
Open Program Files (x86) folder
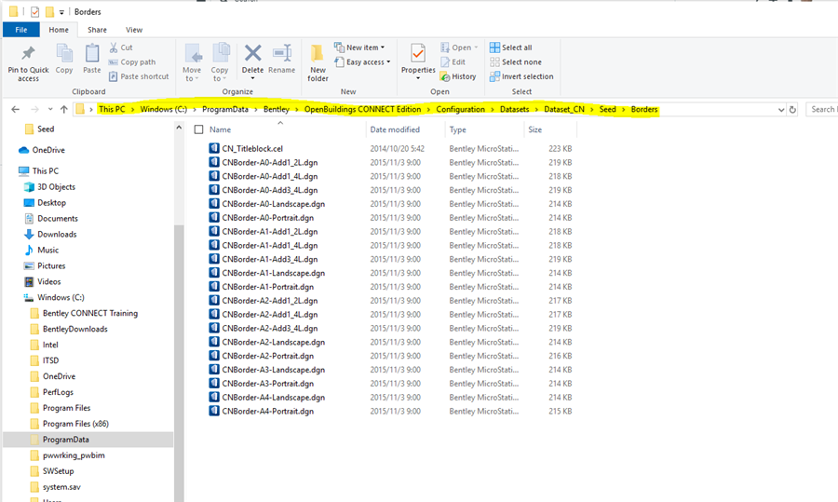(x=70, y=424)
